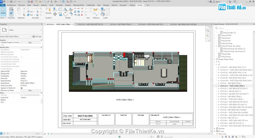Open the Join geometry dropdown arrow
This screenshot has height=138, width=255.
34,15
